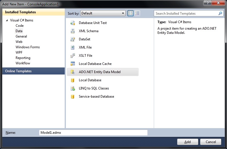The height and width of the screenshot is (149, 227).
Task: Collapse the Visual C# Items node
Action: click(7, 20)
